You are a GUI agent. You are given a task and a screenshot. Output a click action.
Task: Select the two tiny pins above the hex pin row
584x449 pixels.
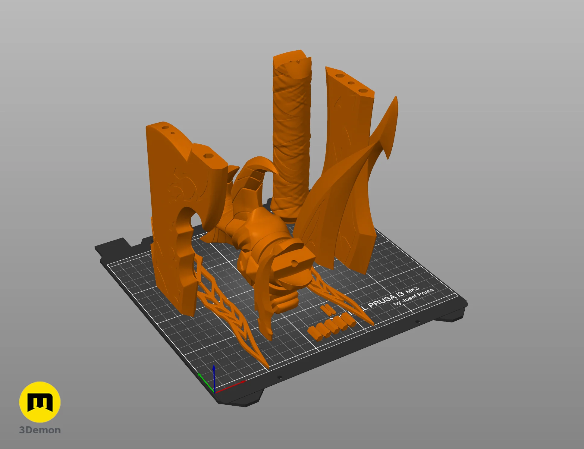coord(328,310)
